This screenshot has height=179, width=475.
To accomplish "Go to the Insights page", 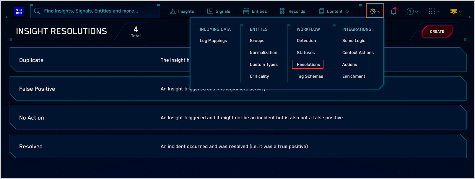I will (182, 11).
